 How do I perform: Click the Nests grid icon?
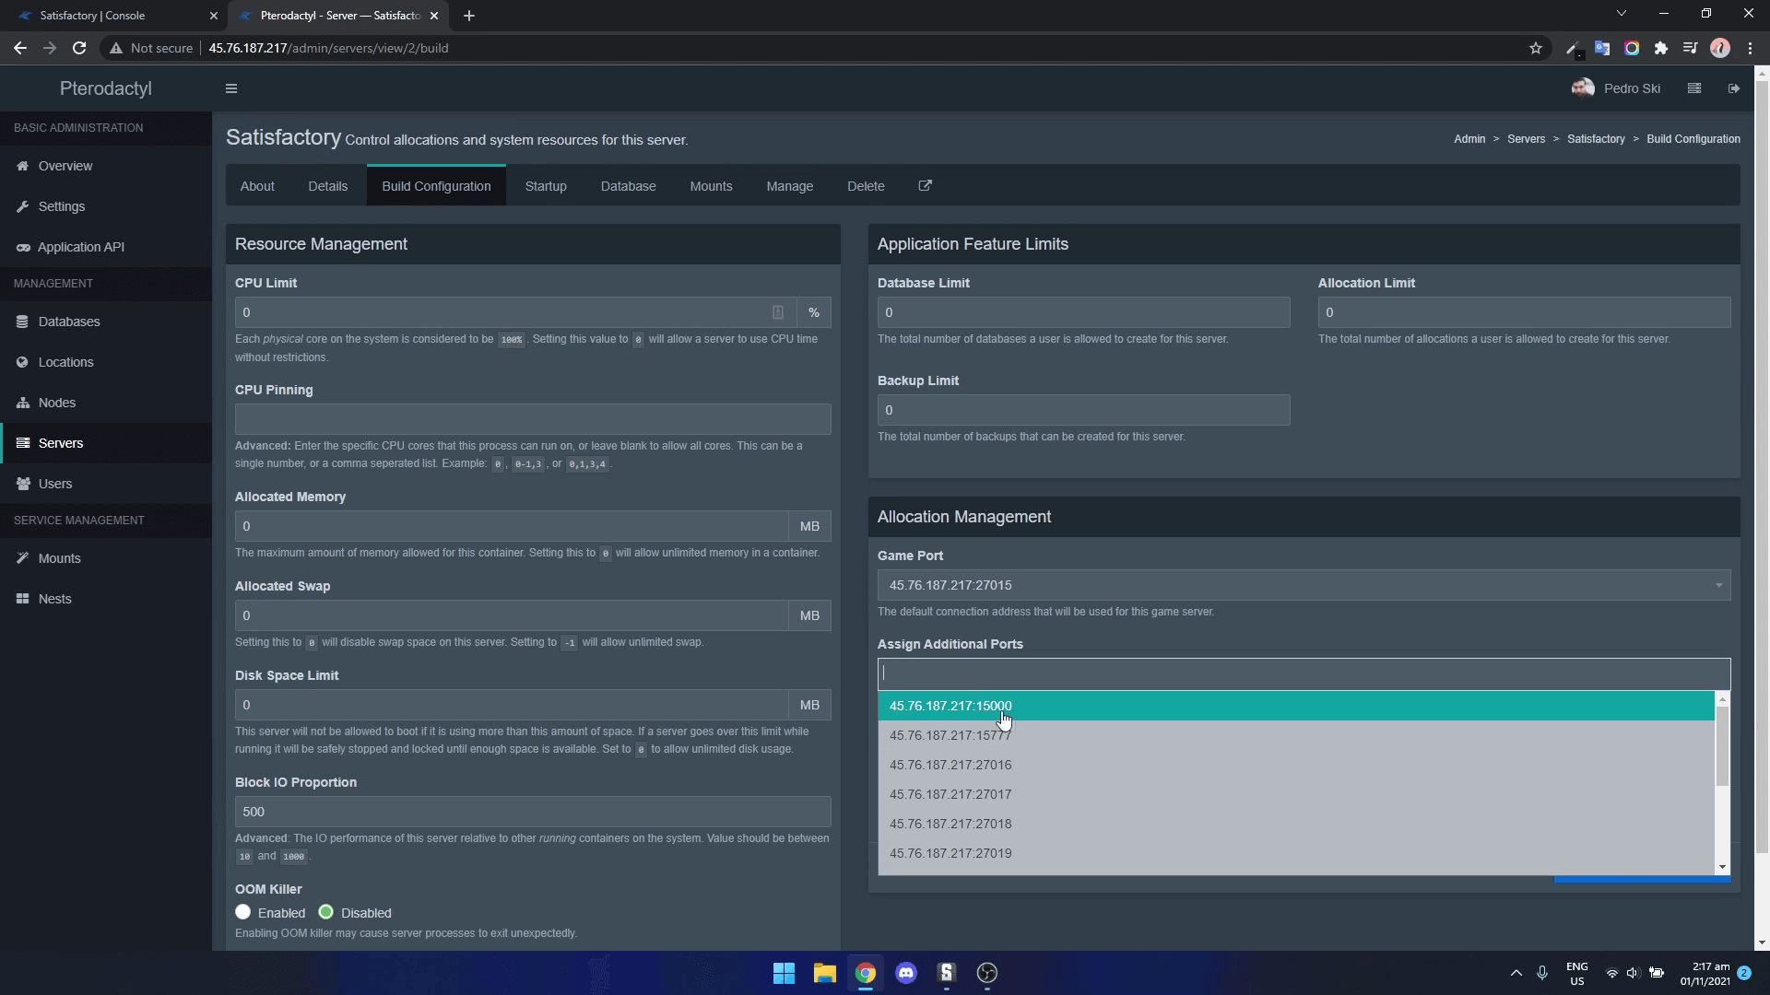click(x=22, y=599)
